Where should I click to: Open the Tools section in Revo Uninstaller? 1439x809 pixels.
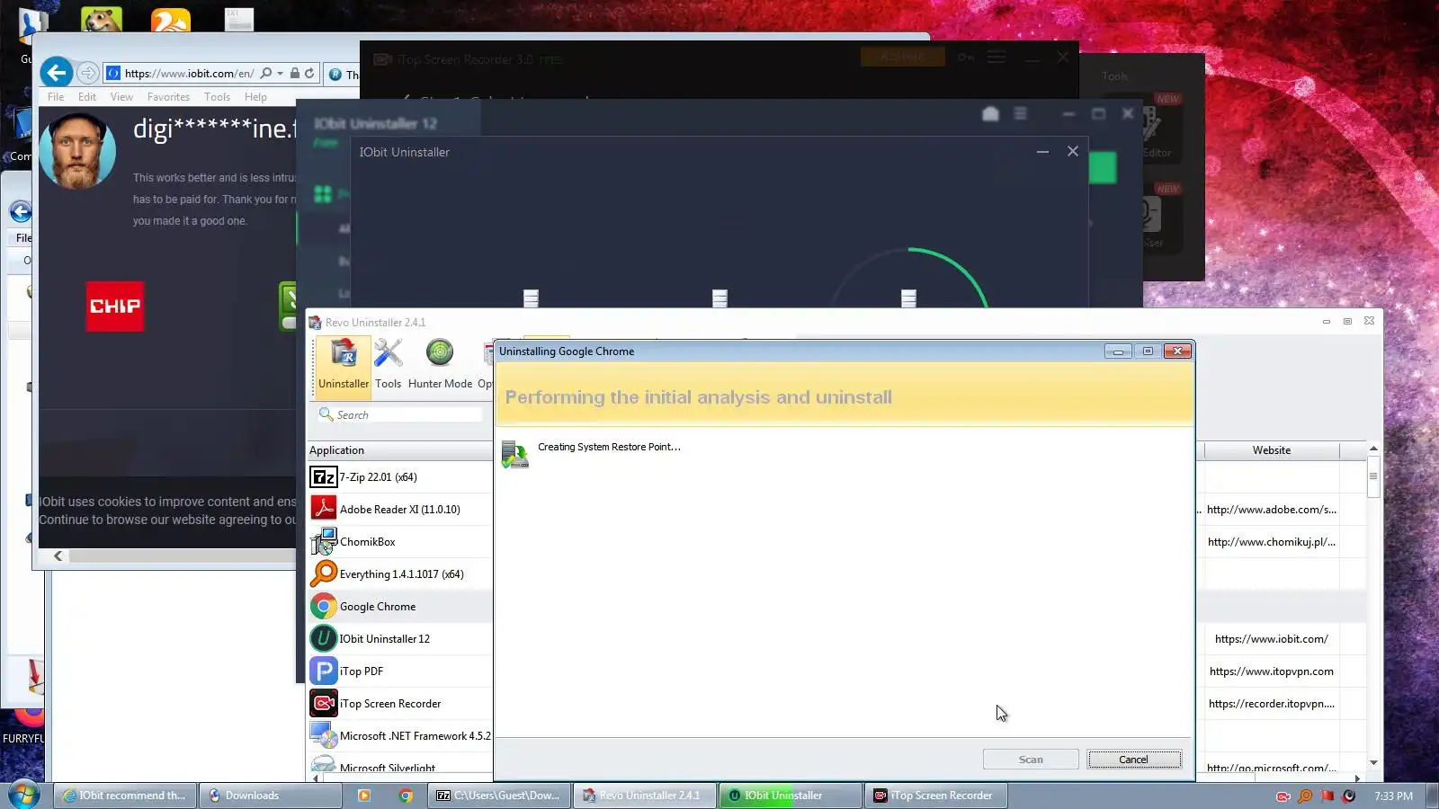(x=389, y=364)
